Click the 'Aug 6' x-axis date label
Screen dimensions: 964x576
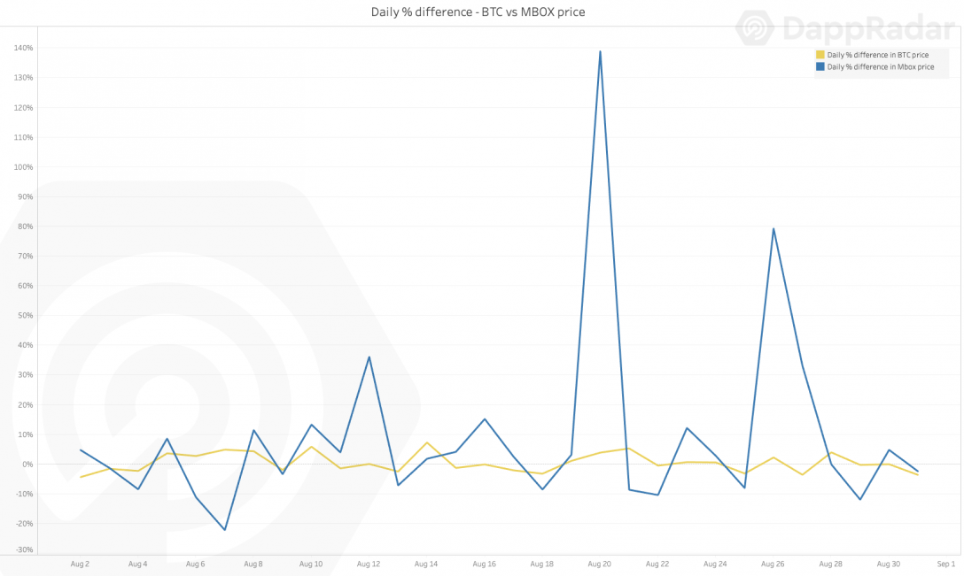tap(196, 564)
